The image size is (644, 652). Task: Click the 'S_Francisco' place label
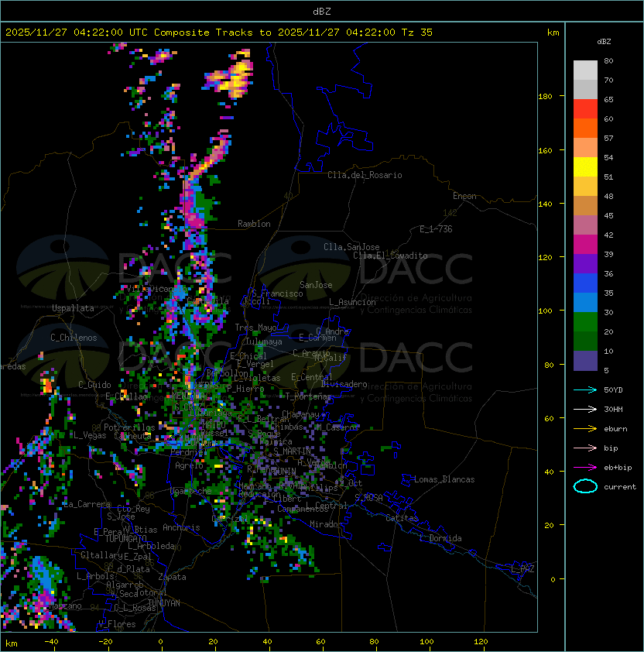(x=277, y=293)
